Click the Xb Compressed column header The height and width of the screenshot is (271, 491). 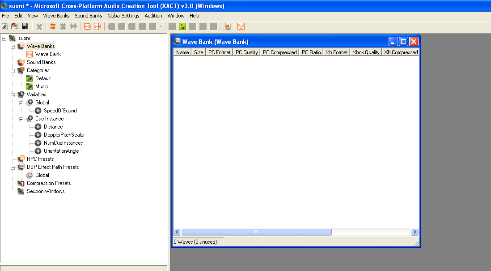point(401,52)
